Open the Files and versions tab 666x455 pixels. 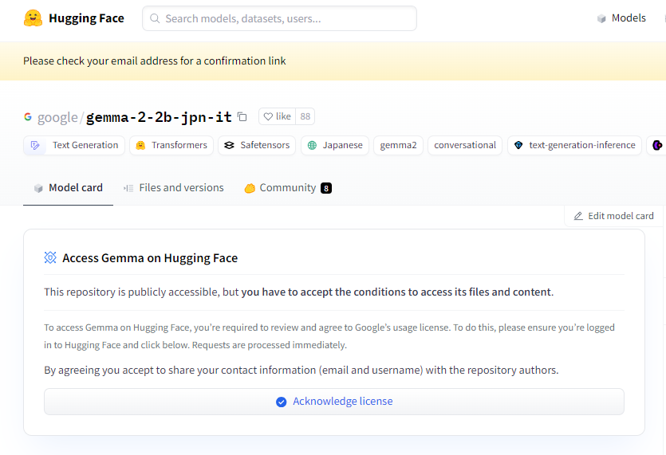click(x=174, y=188)
